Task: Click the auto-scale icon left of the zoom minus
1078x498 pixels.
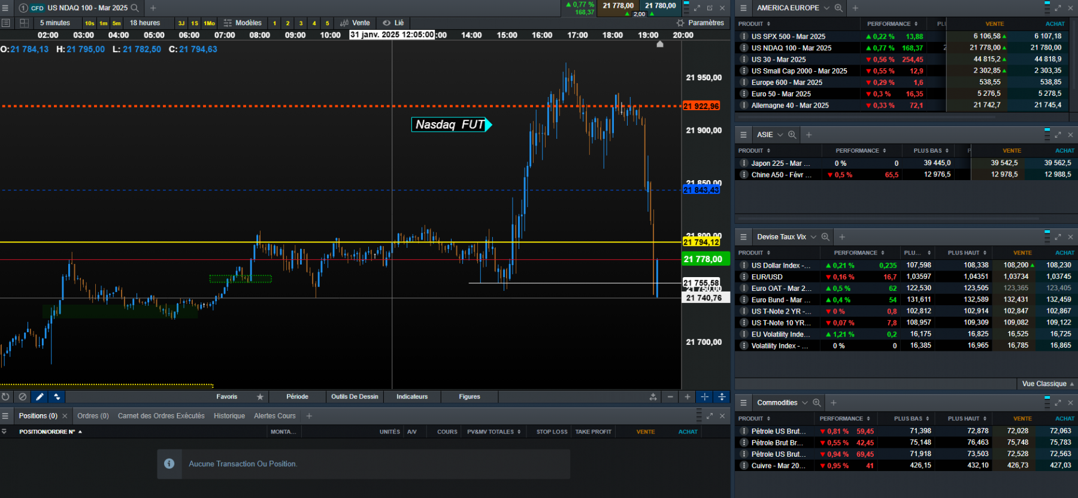Action: (653, 396)
